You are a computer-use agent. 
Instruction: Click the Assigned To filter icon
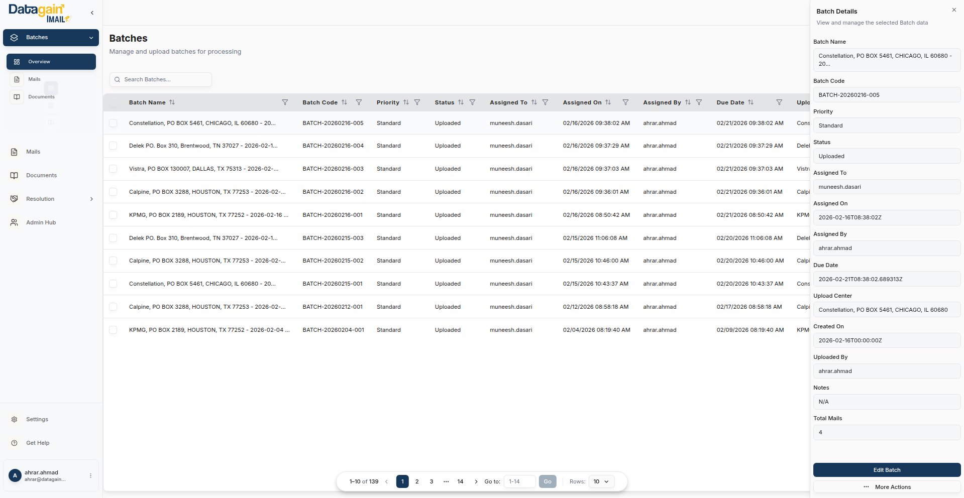545,102
